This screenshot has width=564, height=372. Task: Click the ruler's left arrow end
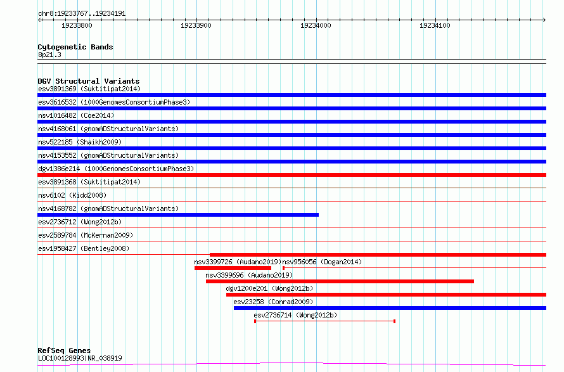pyautogui.click(x=39, y=20)
